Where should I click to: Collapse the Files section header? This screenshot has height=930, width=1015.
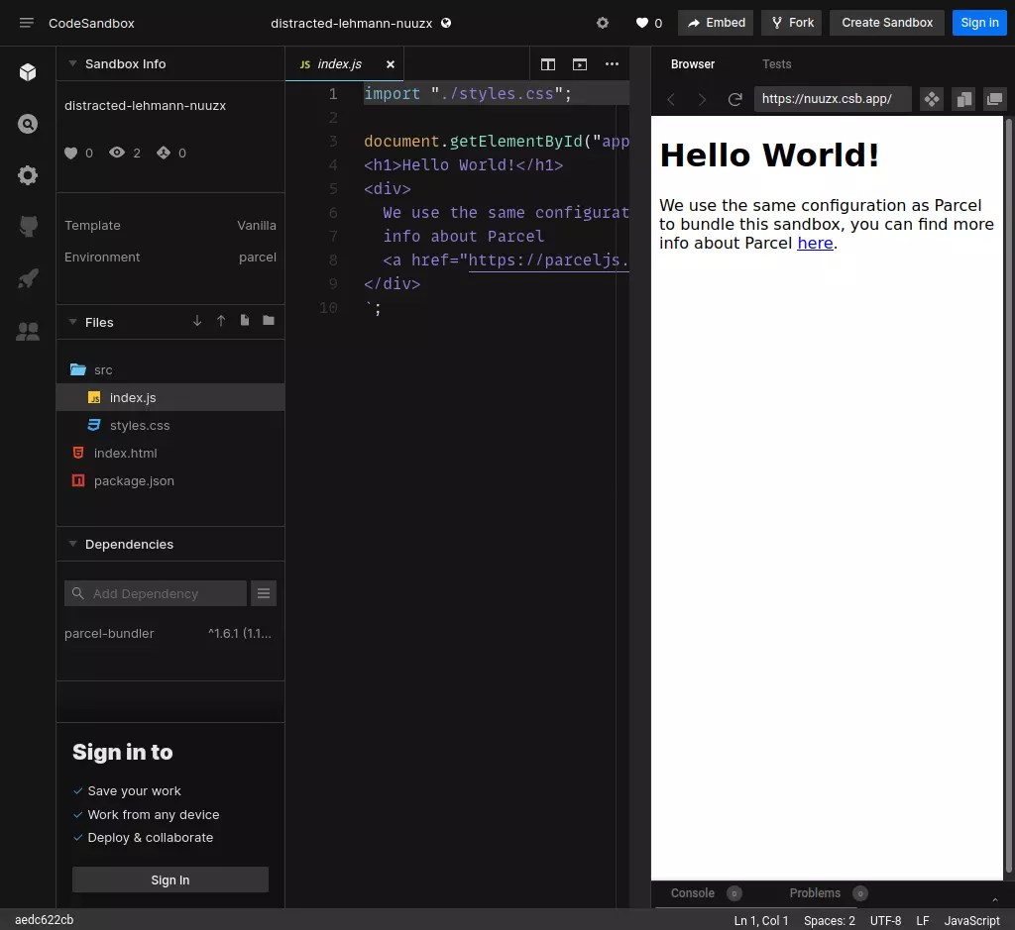[71, 322]
